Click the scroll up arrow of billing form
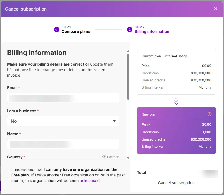The image size is (224, 195). [x=128, y=51]
